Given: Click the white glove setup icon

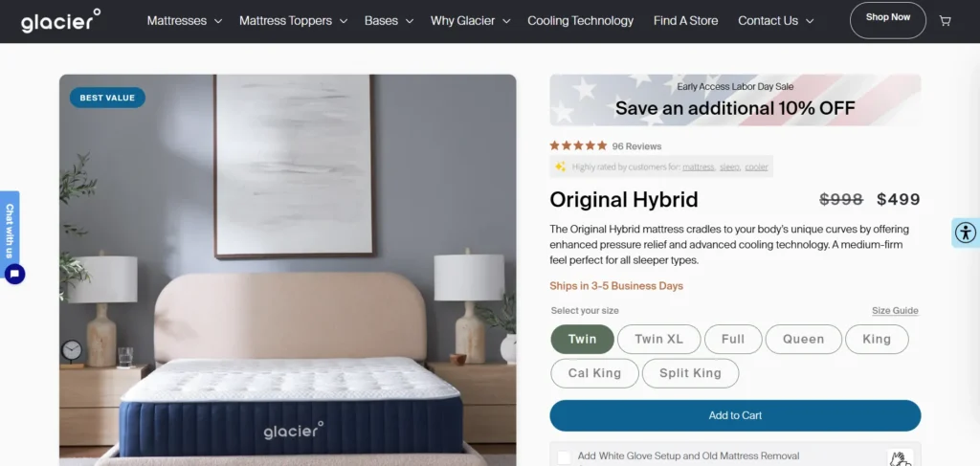Looking at the screenshot, I should point(900,458).
